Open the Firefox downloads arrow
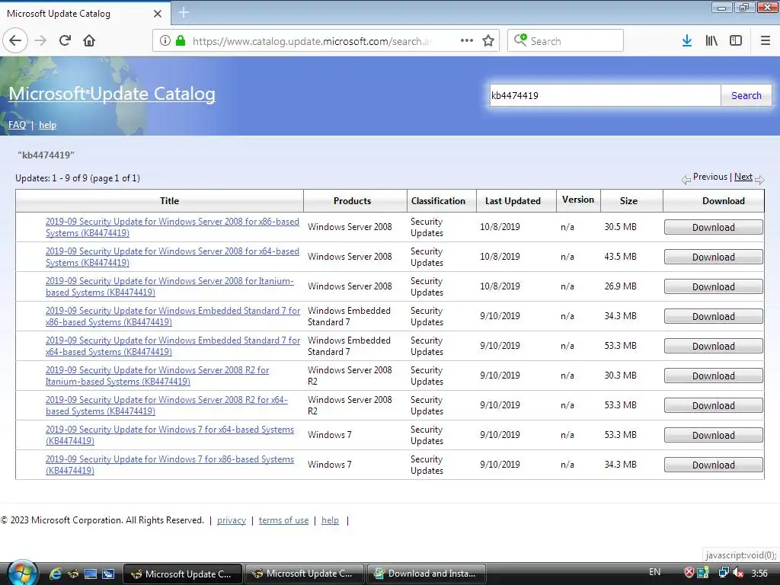 coord(686,40)
